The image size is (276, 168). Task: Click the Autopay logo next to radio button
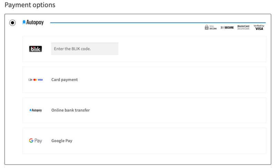tap(33, 22)
